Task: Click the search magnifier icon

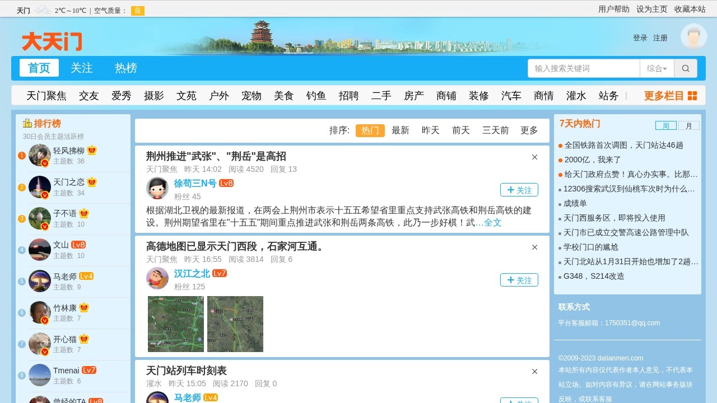Action: pyautogui.click(x=686, y=68)
